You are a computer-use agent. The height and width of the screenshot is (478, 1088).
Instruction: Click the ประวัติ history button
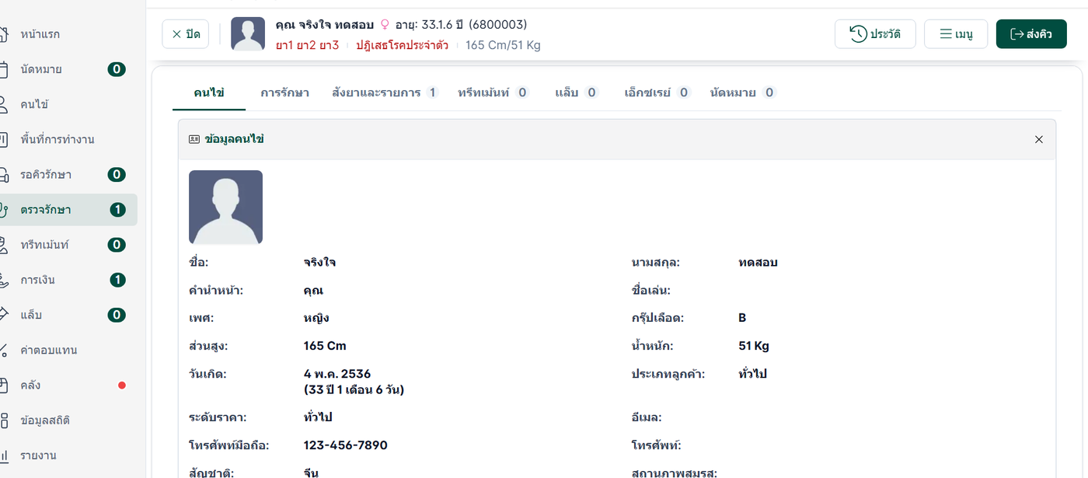click(x=875, y=34)
